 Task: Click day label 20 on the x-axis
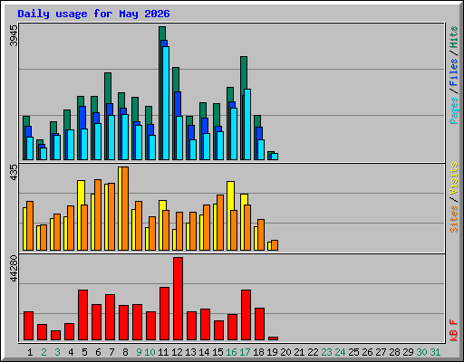point(285,352)
